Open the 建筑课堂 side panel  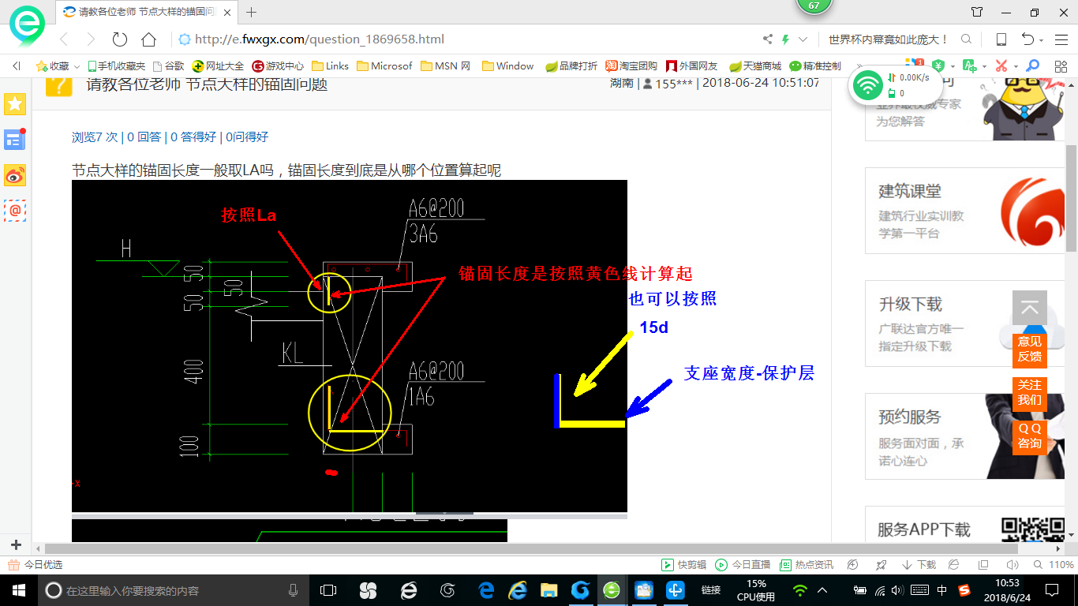[964, 210]
